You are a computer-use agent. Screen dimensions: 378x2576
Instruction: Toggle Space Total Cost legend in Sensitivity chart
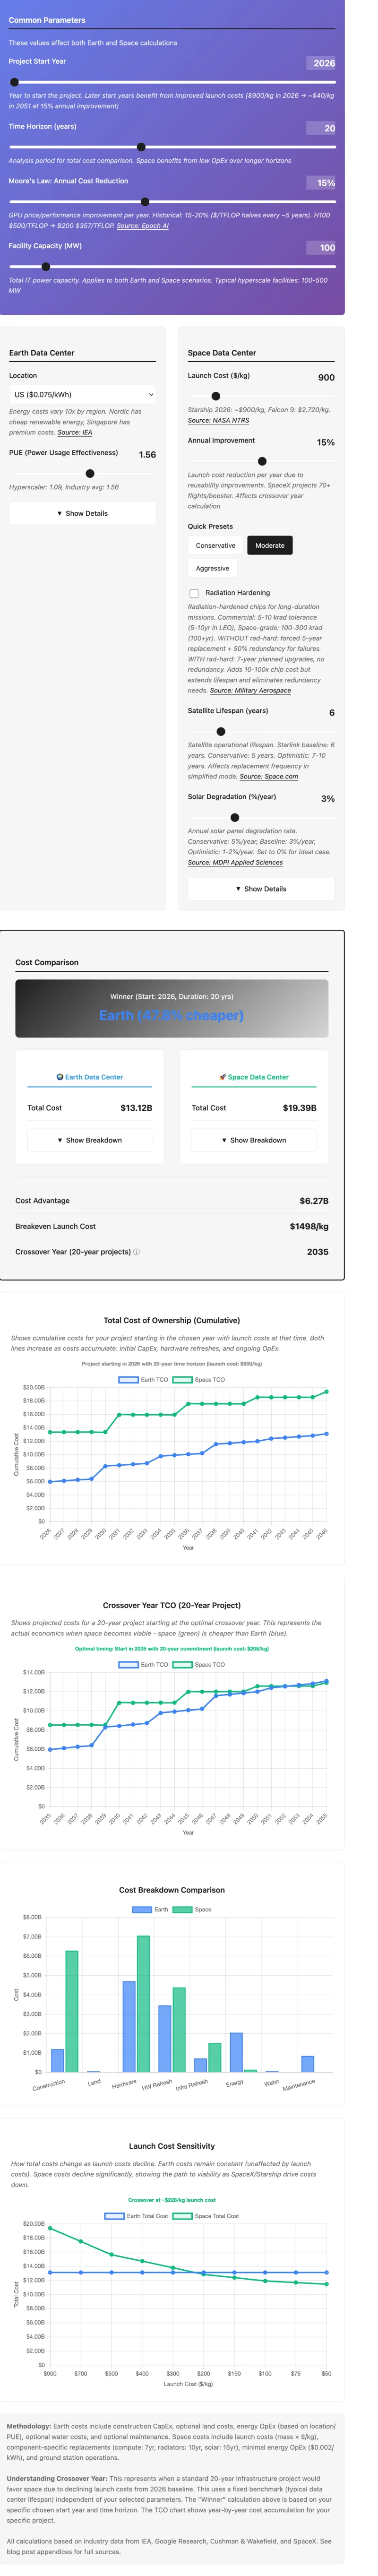(206, 2216)
